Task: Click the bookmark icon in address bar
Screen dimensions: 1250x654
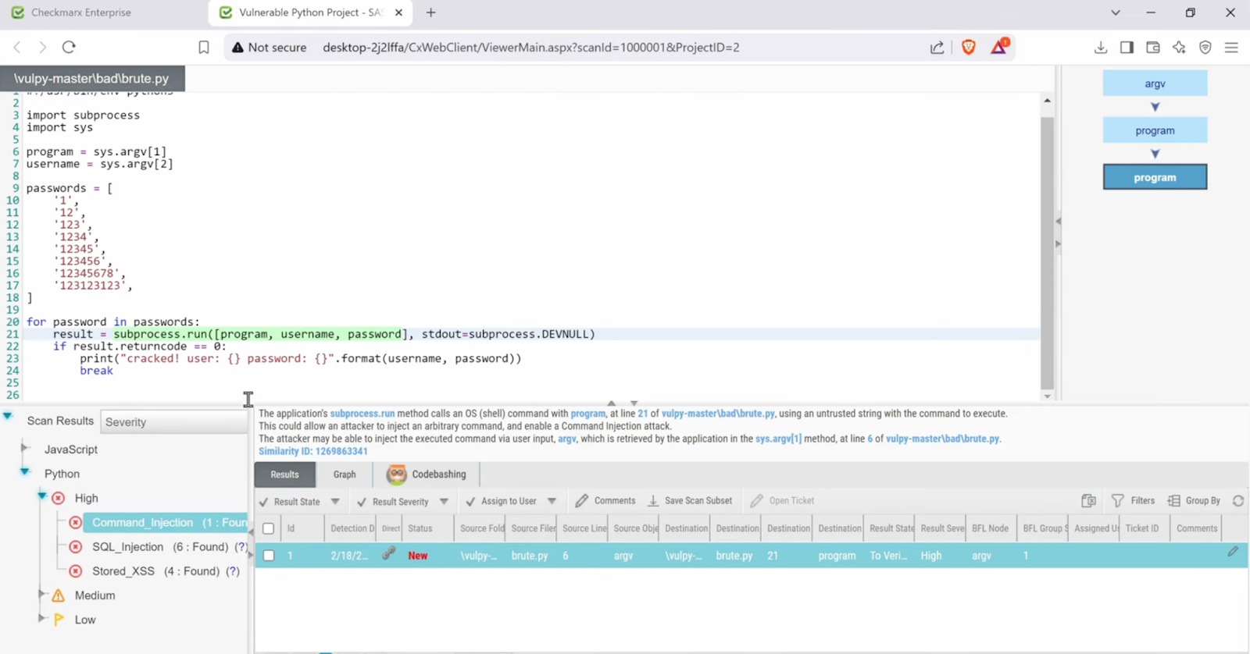Action: [x=204, y=48]
